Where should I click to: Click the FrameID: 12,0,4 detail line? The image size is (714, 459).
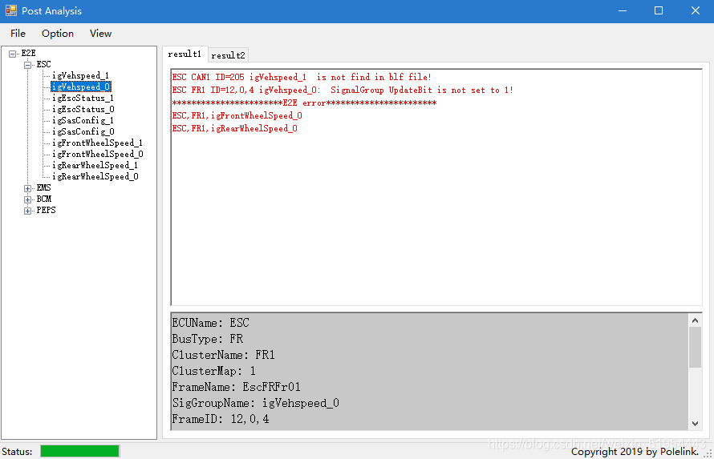pos(221,419)
